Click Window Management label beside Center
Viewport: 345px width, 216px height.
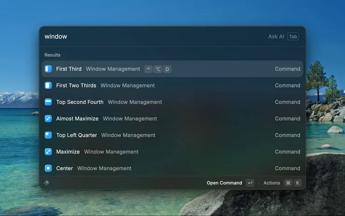tap(104, 168)
